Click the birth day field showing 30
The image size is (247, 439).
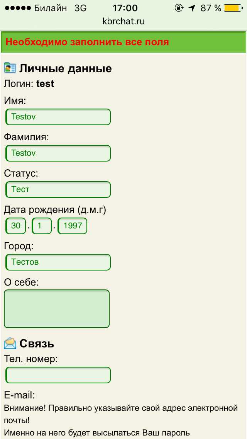[16, 226]
